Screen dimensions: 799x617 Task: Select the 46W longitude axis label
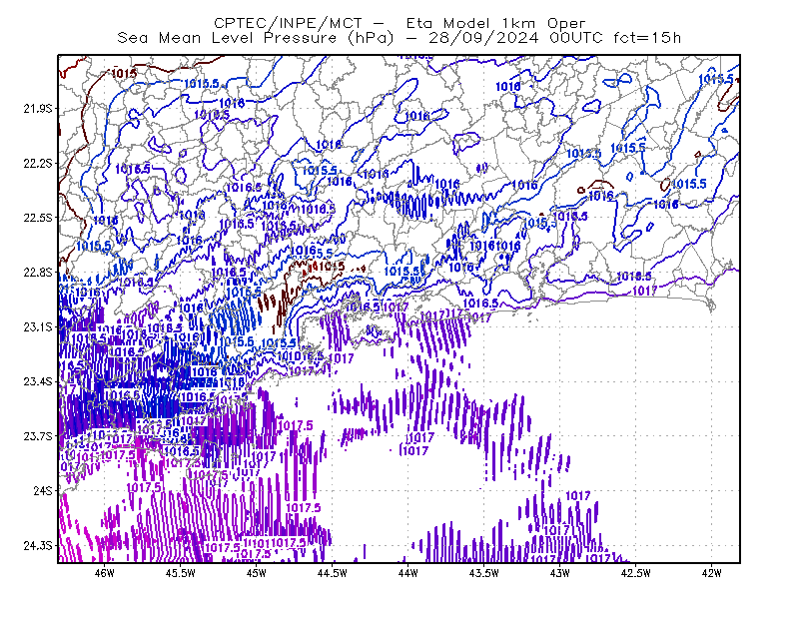point(105,573)
